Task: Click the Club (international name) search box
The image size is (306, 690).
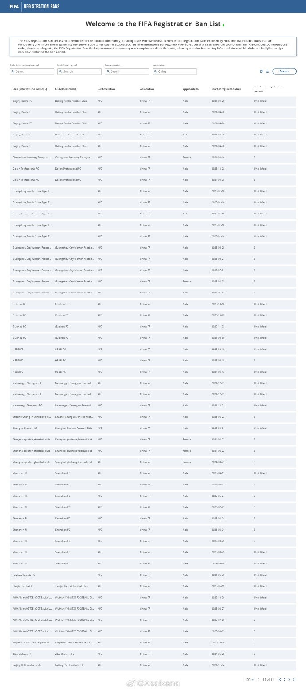Action: pyautogui.click(x=32, y=71)
